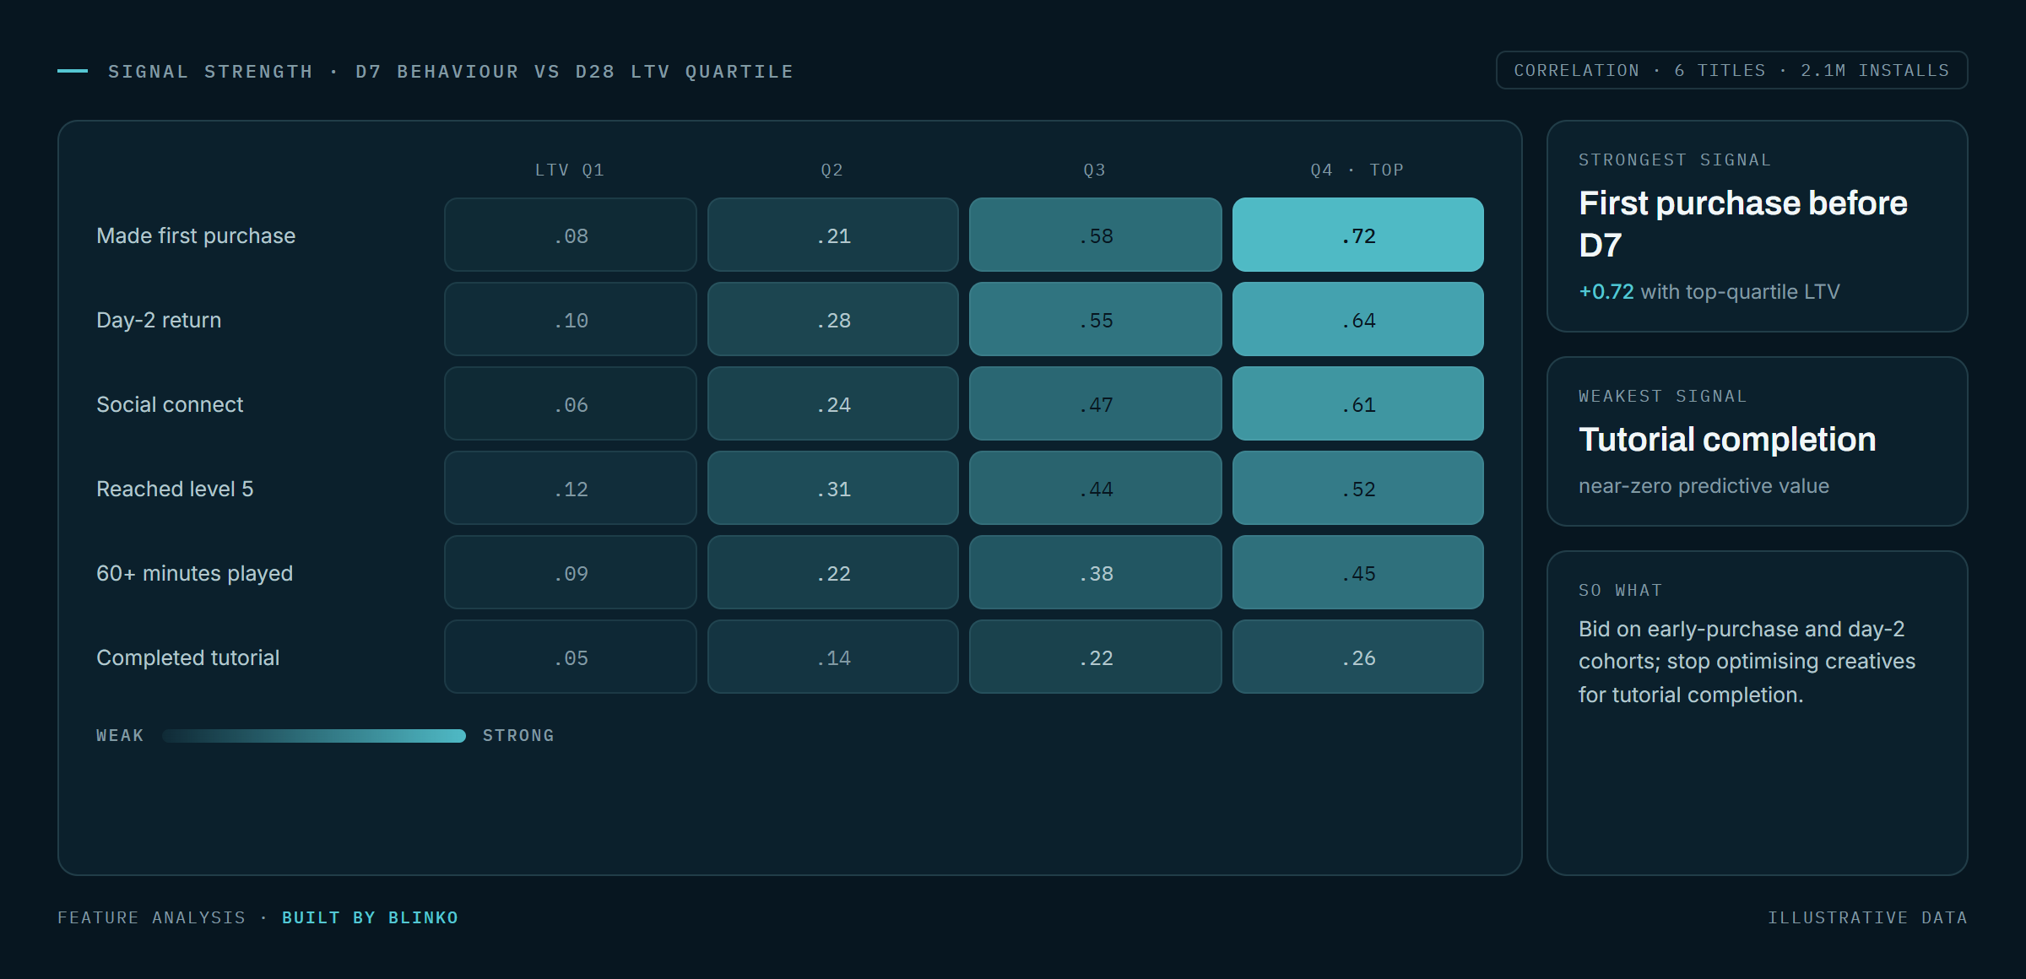Click the Social connect row label
This screenshot has height=979, width=2026.
tap(170, 404)
